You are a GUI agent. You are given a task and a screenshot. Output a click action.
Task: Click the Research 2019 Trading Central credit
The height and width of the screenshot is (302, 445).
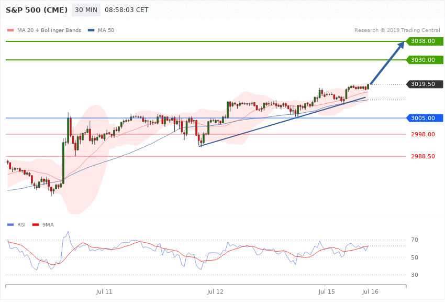pos(397,30)
